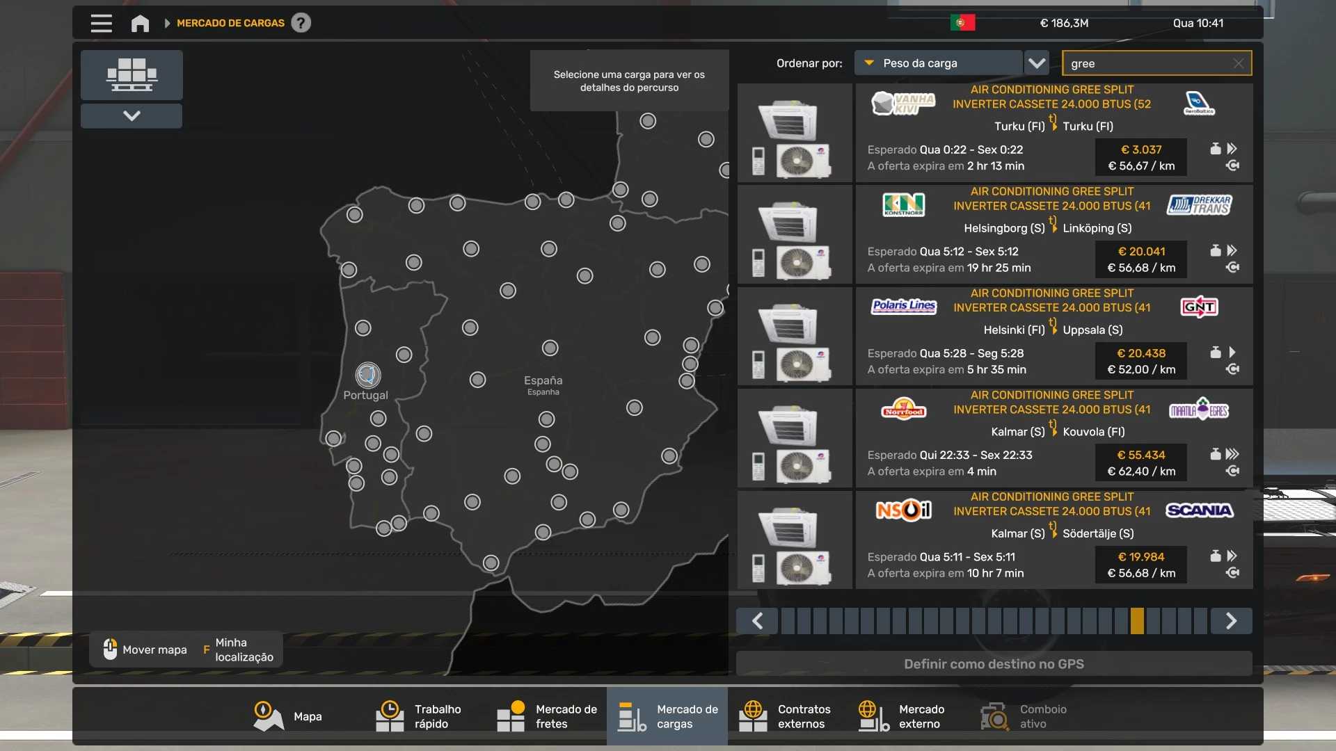Image resolution: width=1336 pixels, height=751 pixels.
Task: Open the help question mark icon
Action: point(301,23)
